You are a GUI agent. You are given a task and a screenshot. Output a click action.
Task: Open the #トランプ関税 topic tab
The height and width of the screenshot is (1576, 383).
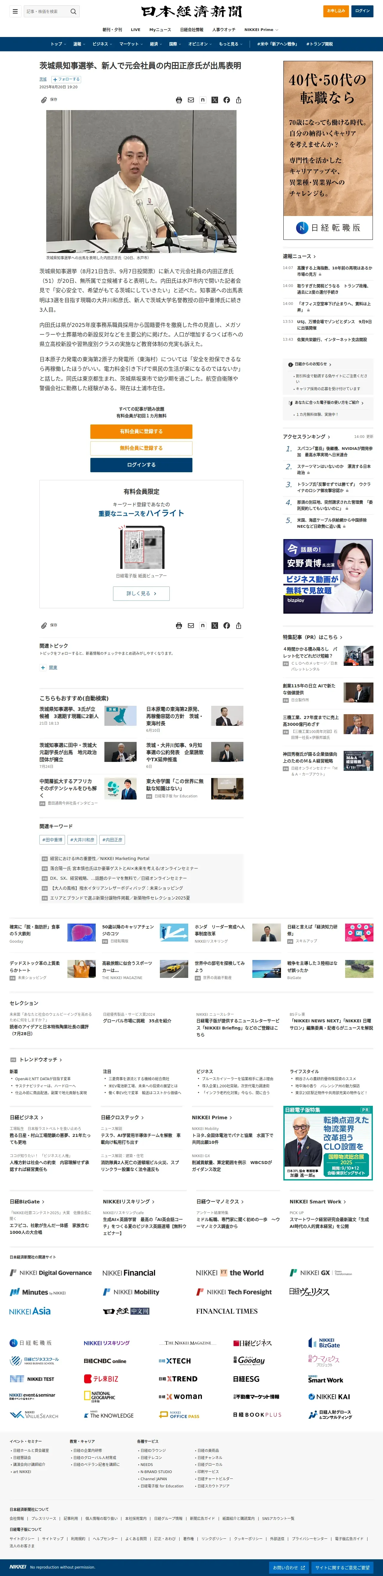[319, 44]
